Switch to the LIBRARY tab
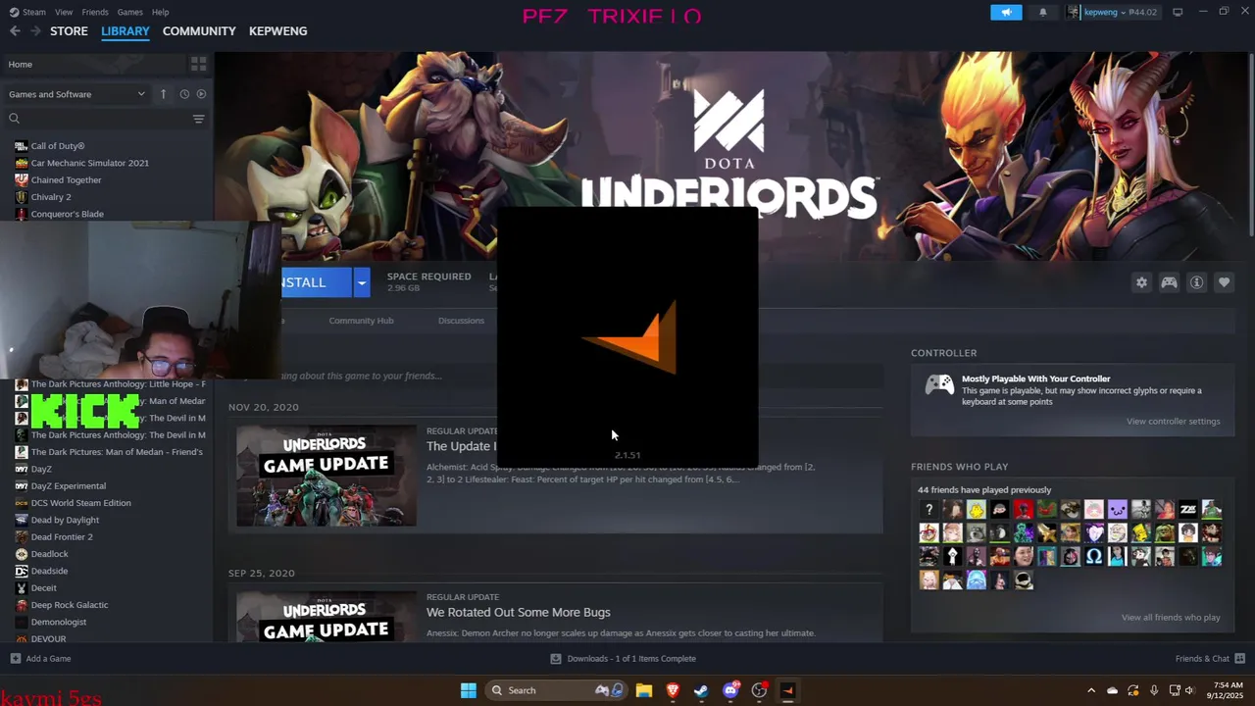This screenshot has width=1255, height=706. pyautogui.click(x=125, y=31)
